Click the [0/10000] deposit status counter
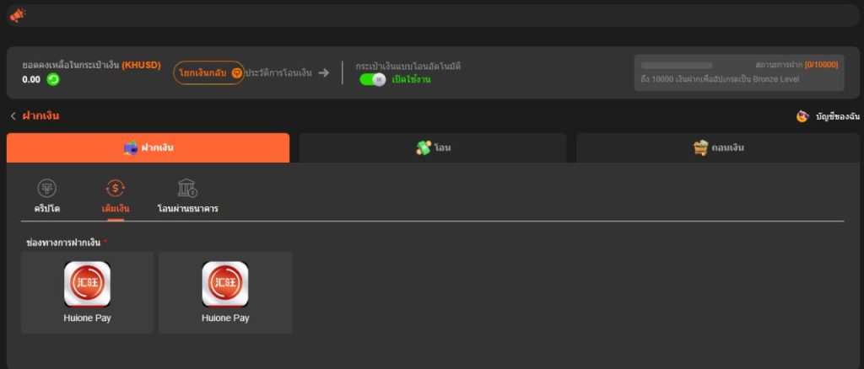This screenshot has width=864, height=369. [821, 65]
